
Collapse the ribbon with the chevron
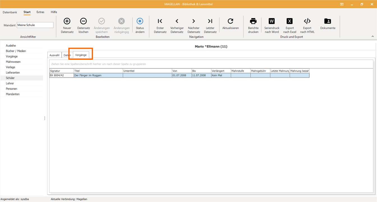(x=373, y=36)
